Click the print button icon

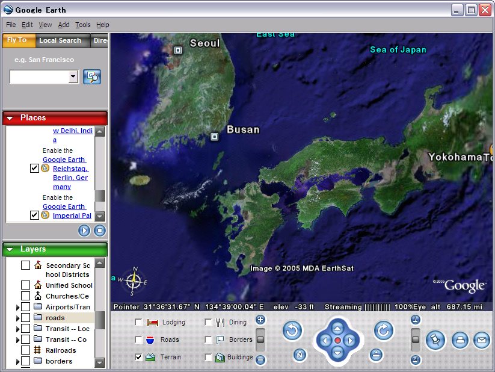460,340
